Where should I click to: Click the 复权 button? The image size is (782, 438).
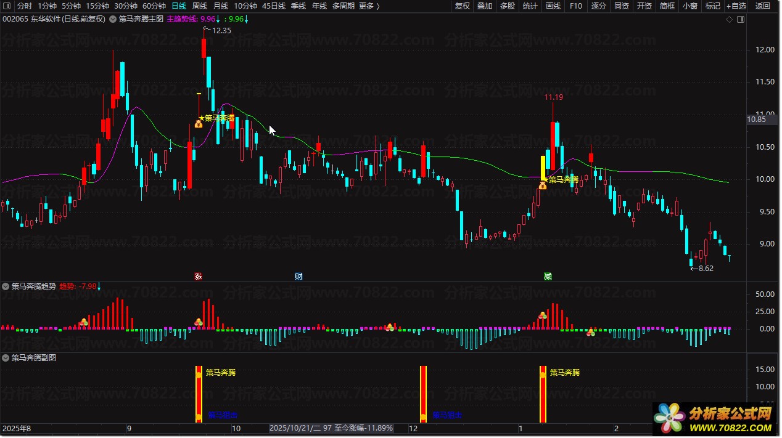tap(463, 6)
